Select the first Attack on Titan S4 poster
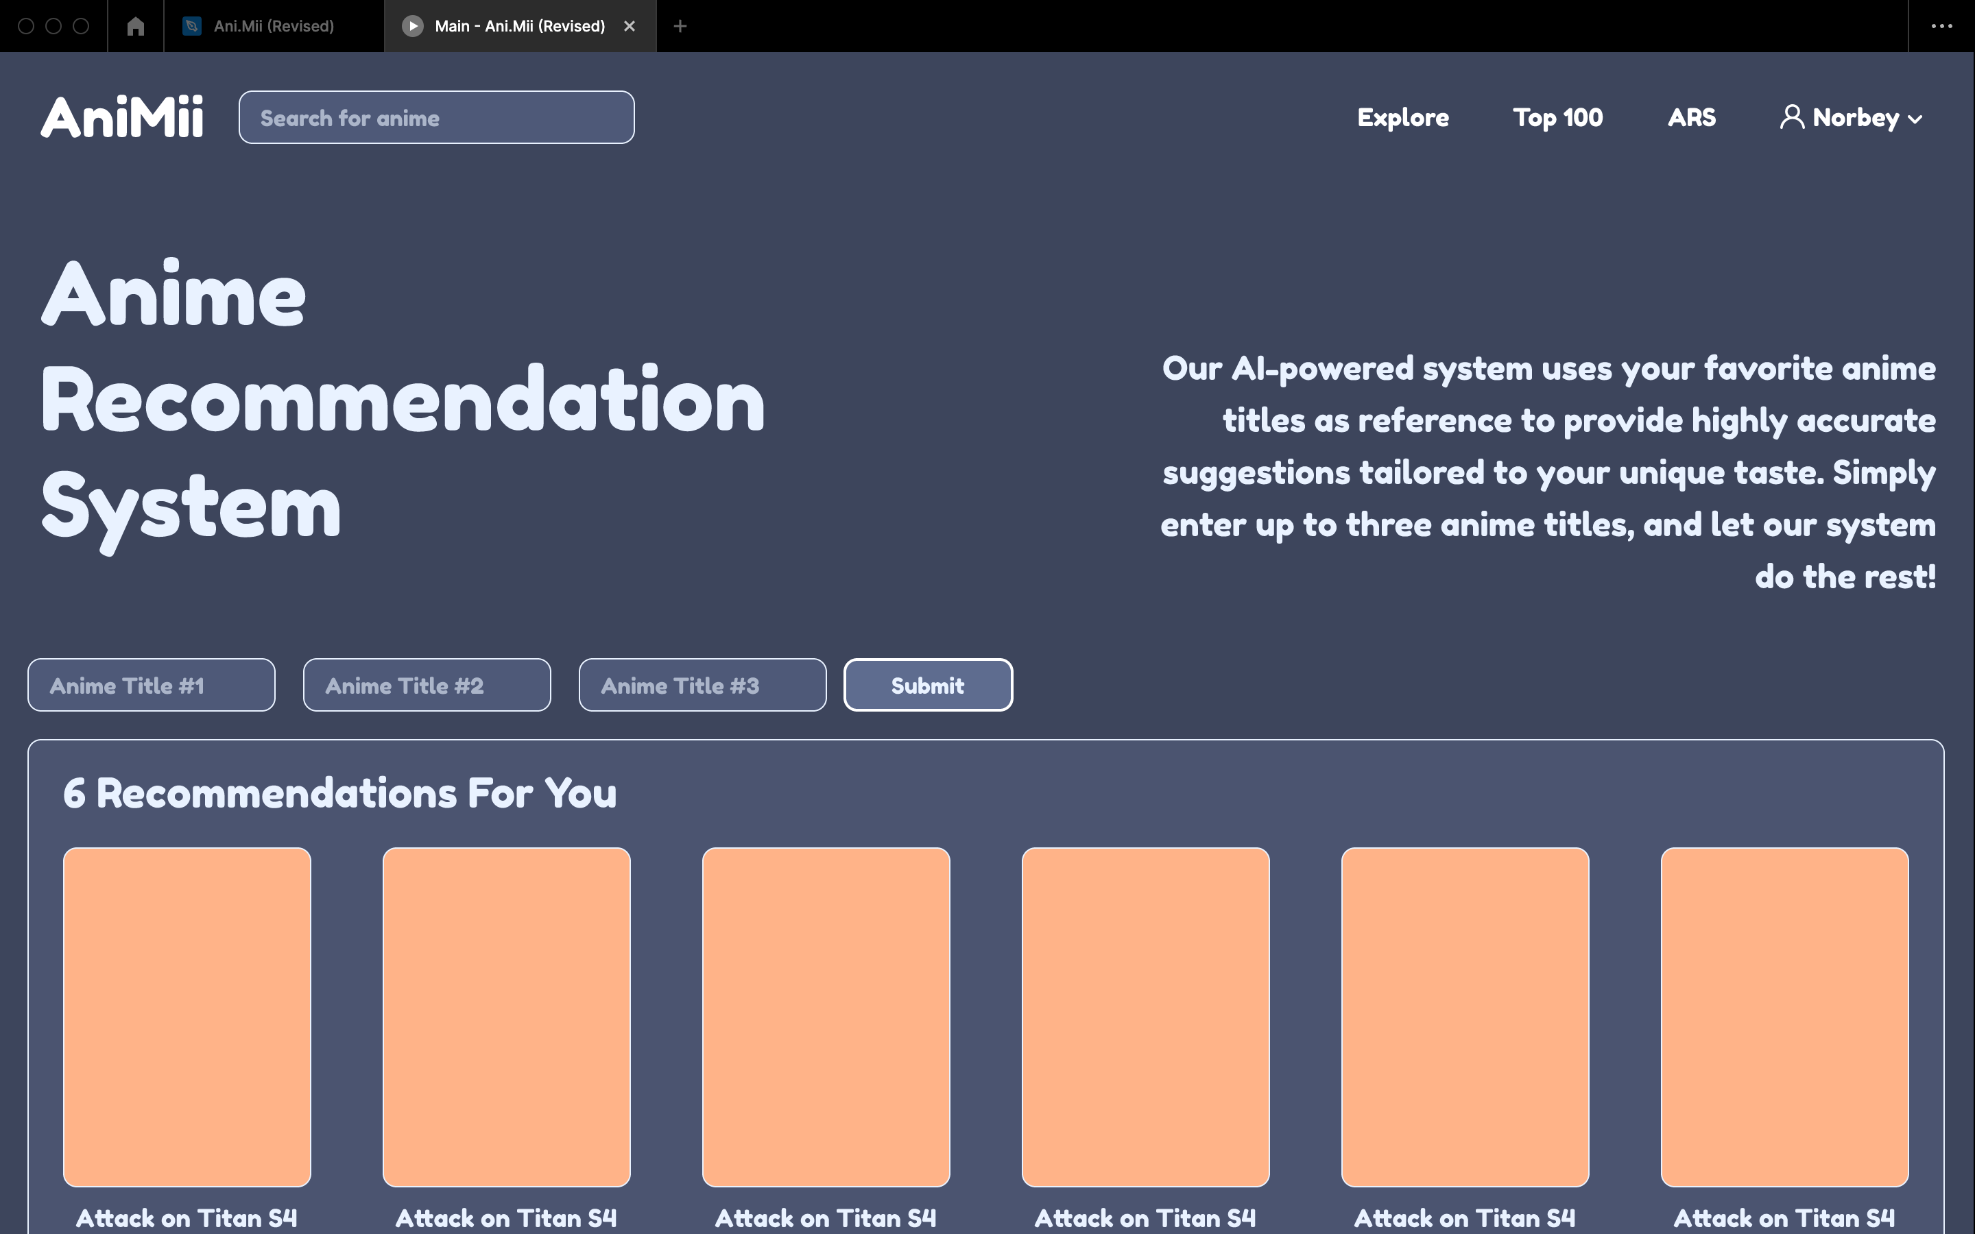Screen dimensions: 1975x1234 (187, 1016)
